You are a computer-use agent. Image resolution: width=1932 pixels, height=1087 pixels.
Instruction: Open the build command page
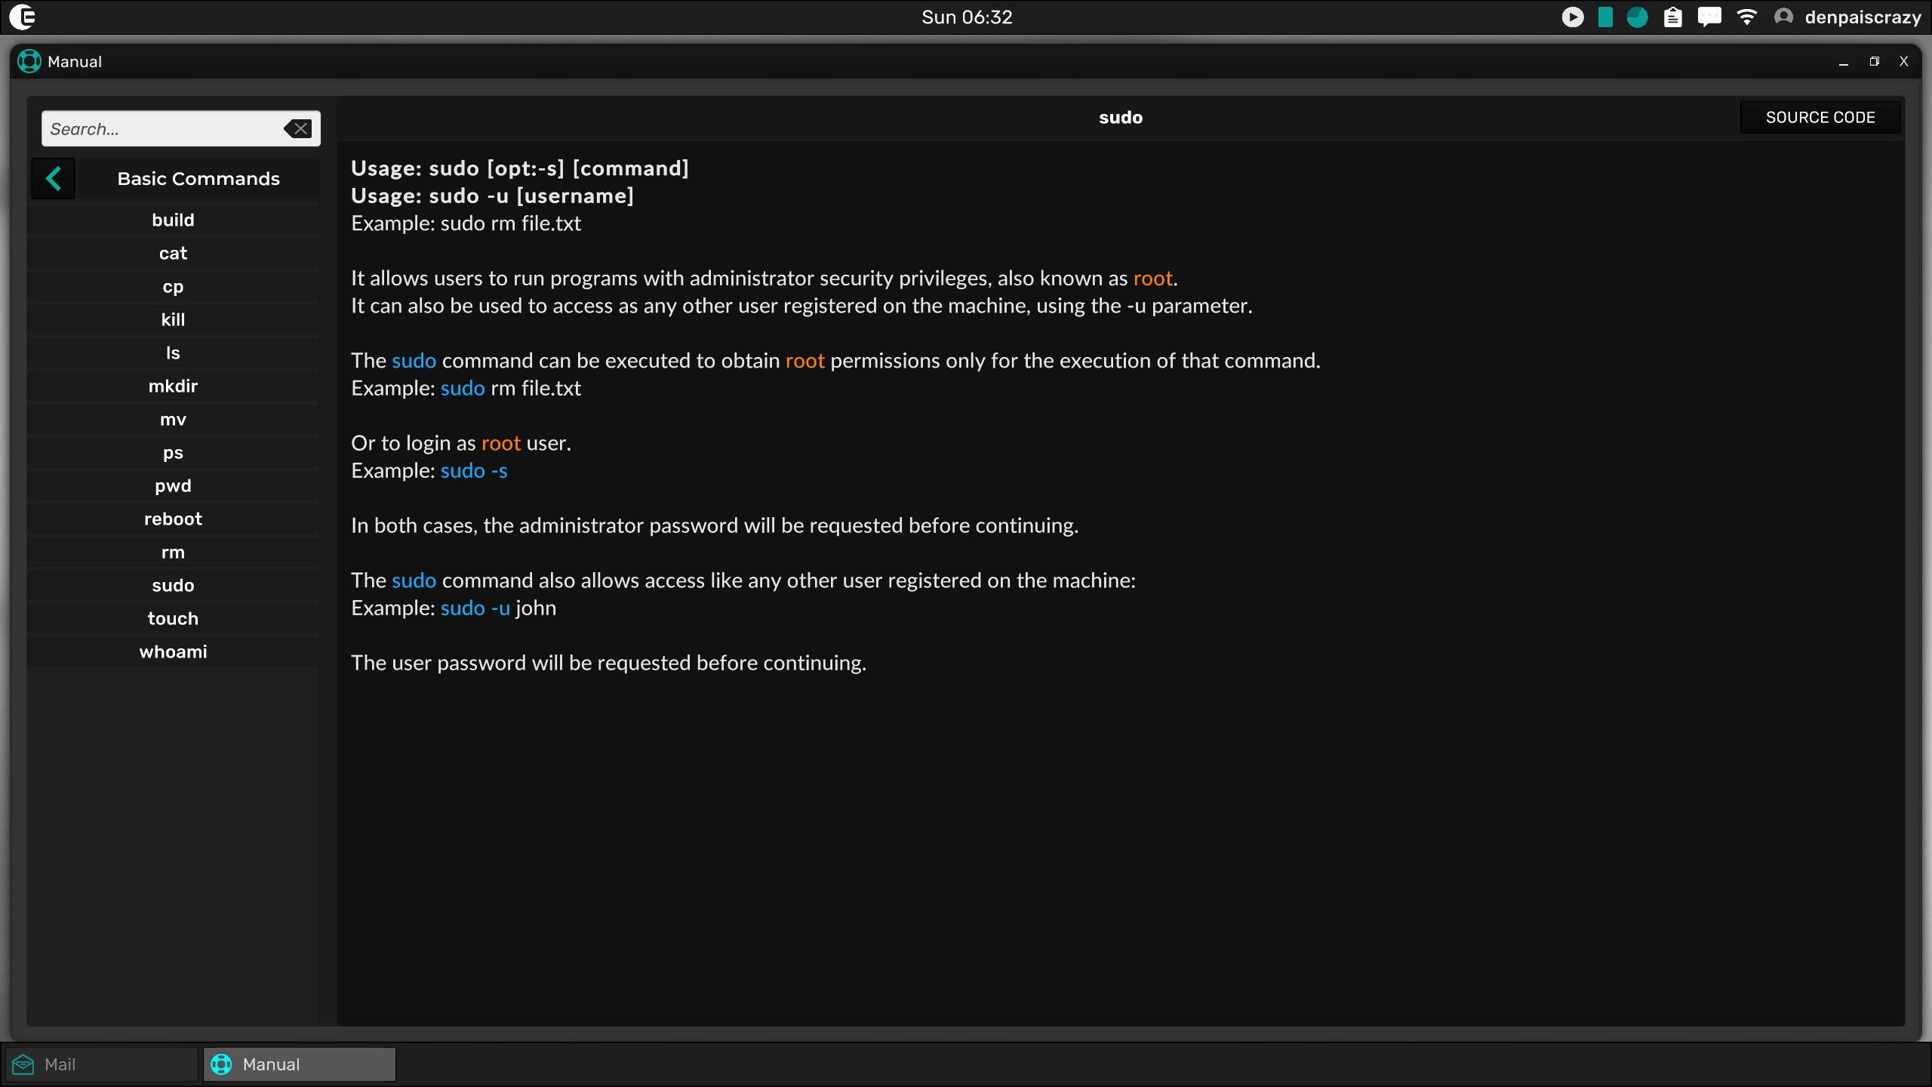point(173,220)
